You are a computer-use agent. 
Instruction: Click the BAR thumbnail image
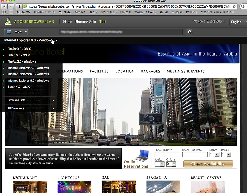[119, 187]
